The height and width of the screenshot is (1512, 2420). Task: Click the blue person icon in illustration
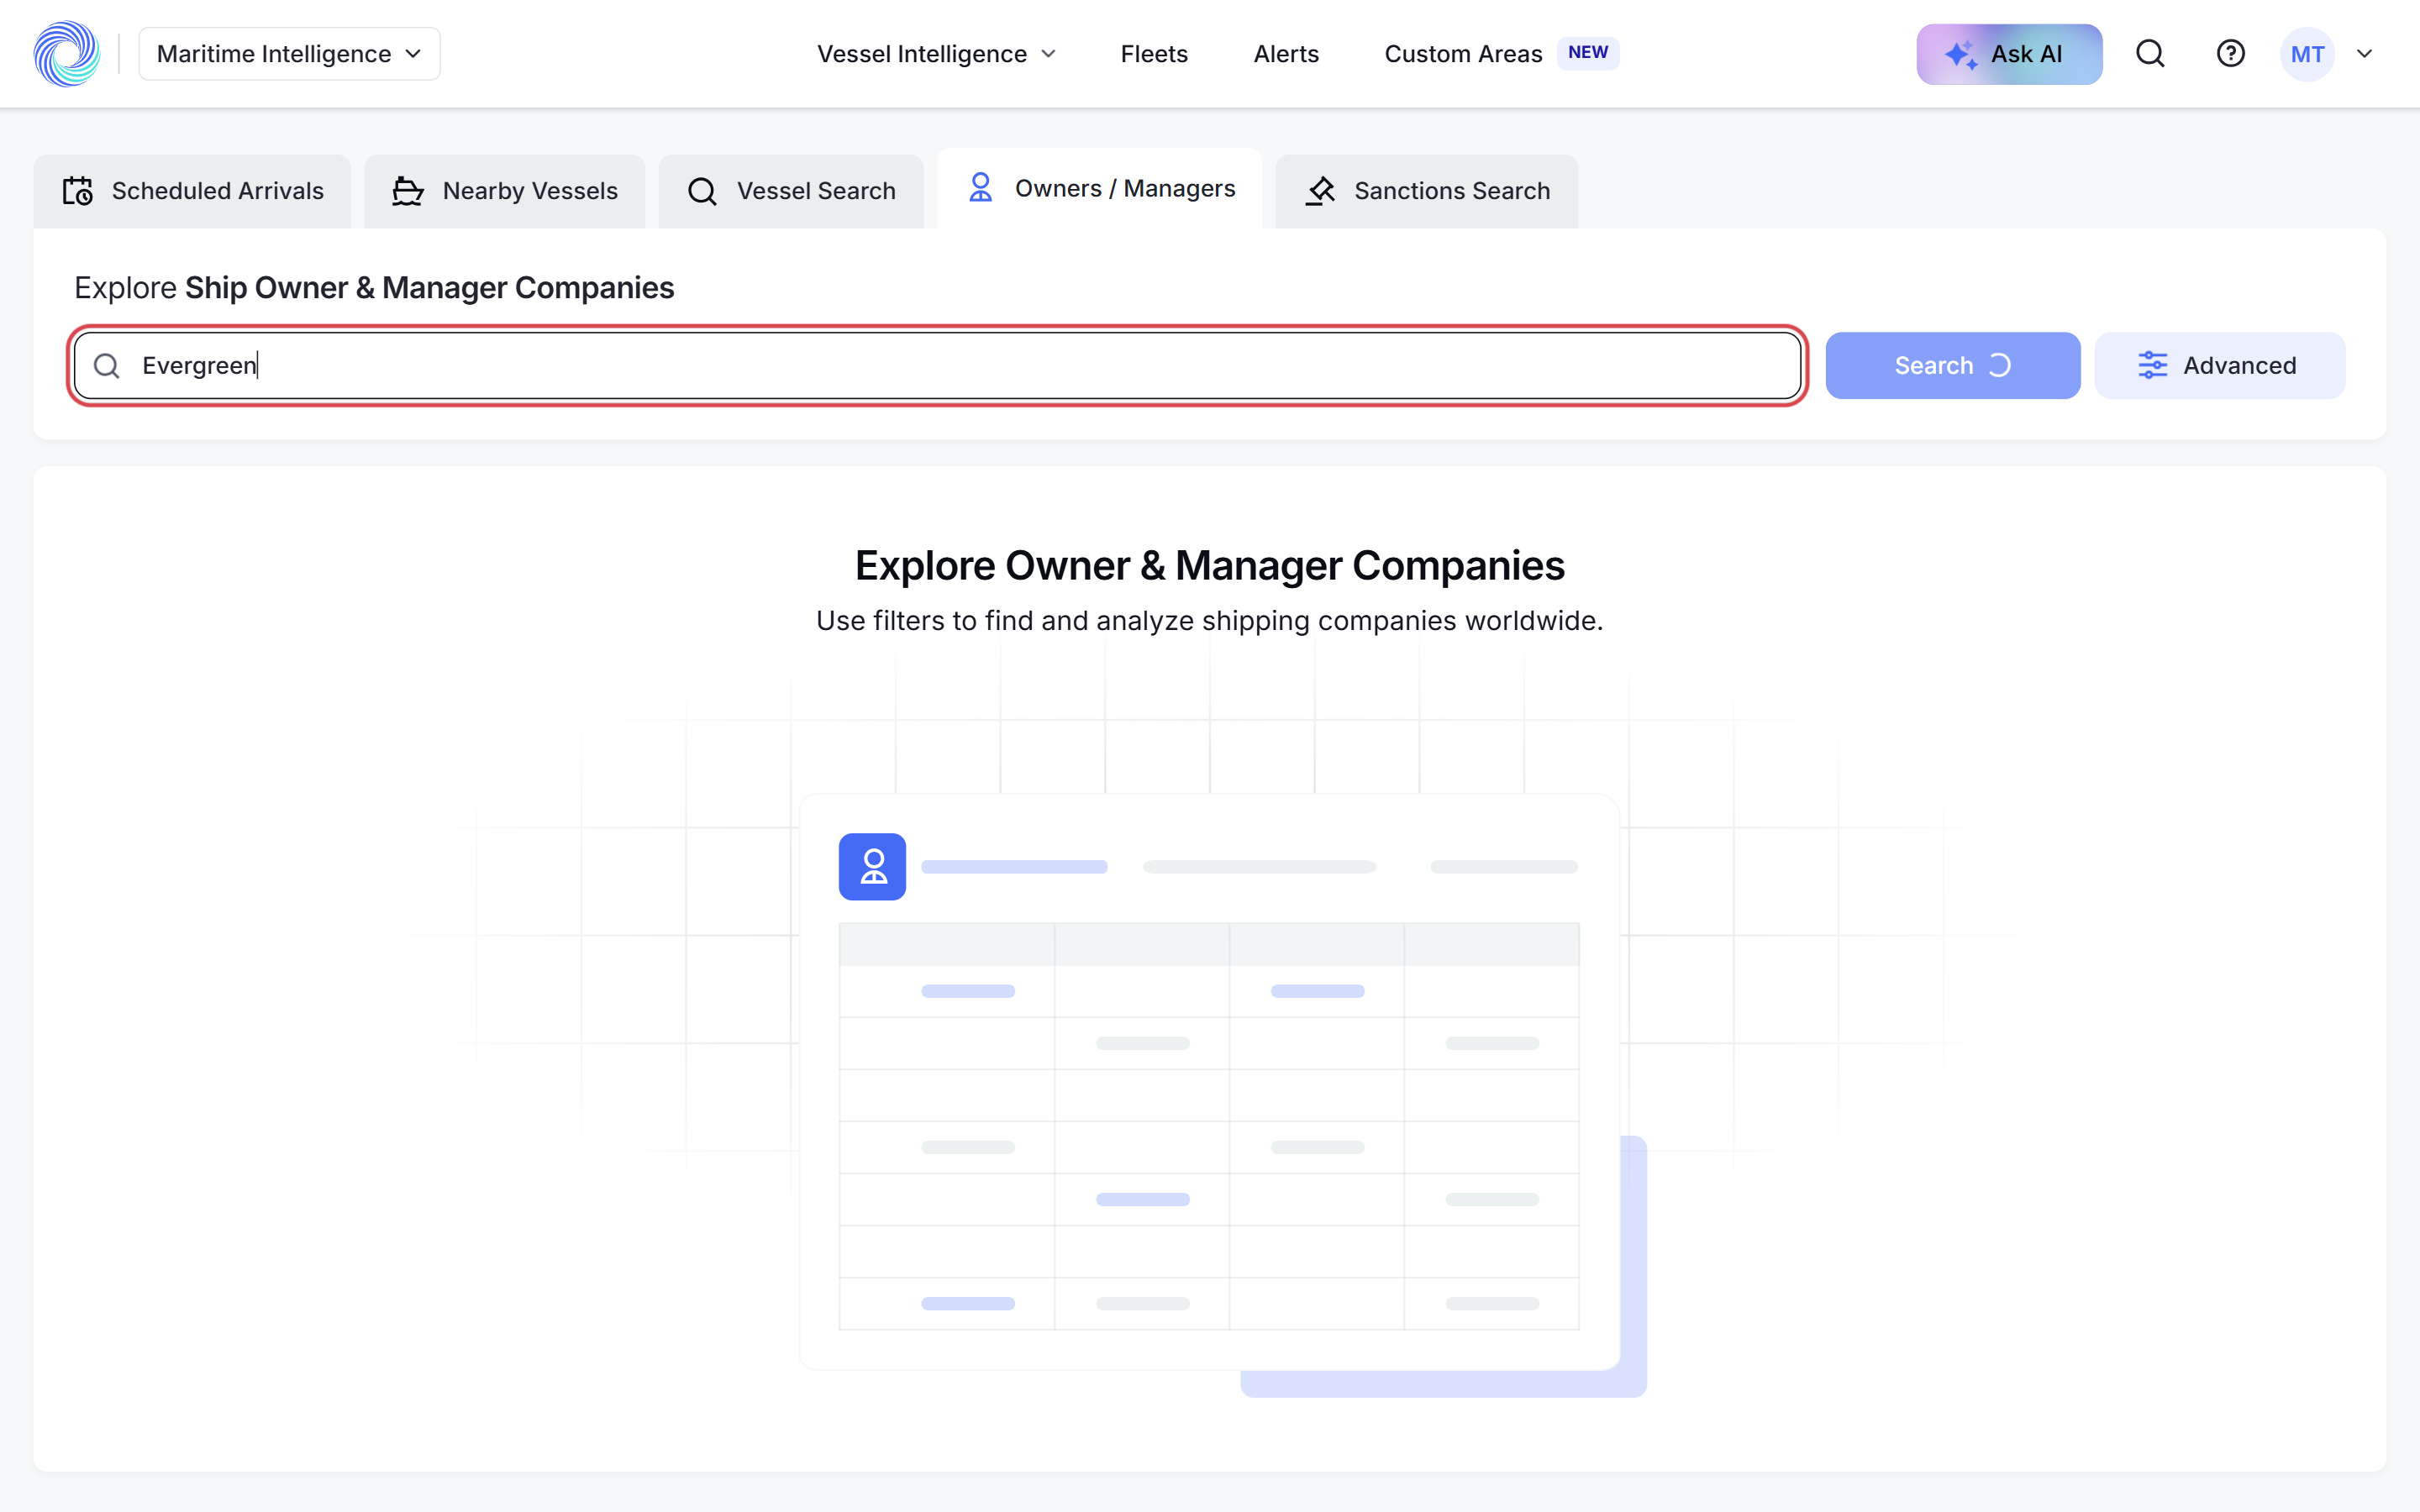click(872, 867)
